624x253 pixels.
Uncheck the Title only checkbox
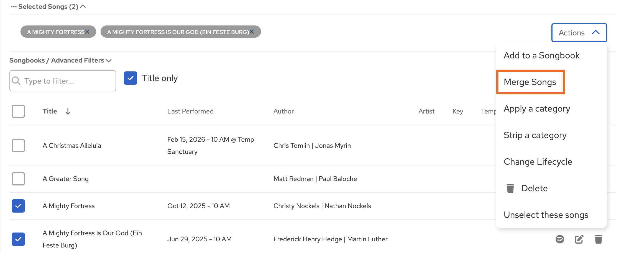coord(131,78)
